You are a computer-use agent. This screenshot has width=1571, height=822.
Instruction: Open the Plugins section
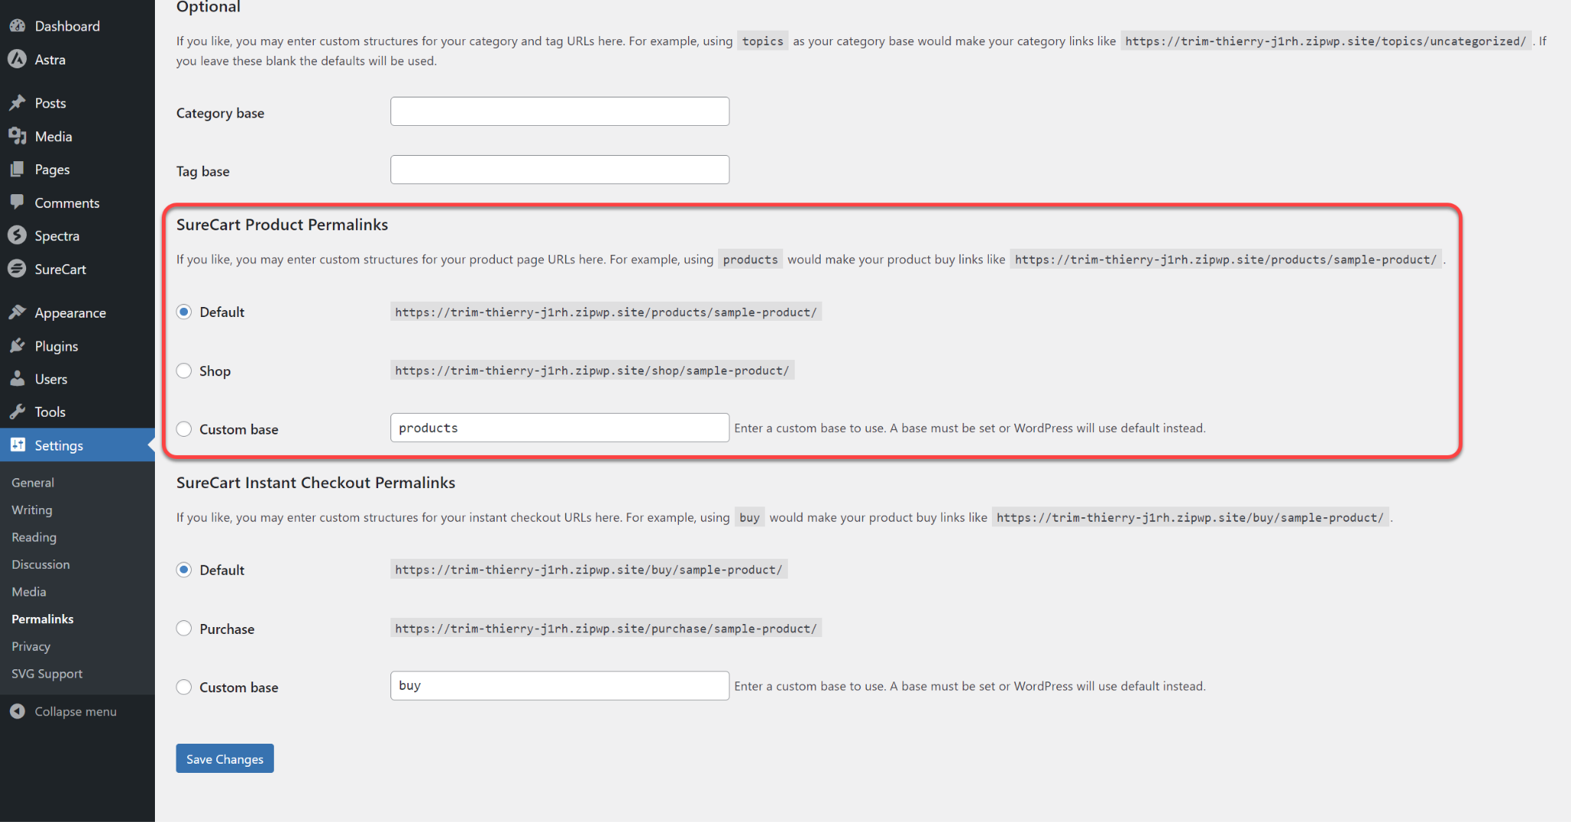[56, 345]
